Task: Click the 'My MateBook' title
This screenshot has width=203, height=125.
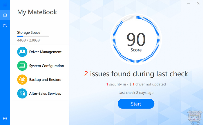Action: (37, 12)
